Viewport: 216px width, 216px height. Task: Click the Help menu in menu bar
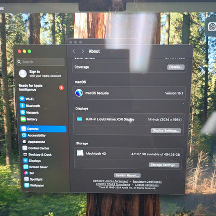click(x=2, y=8)
